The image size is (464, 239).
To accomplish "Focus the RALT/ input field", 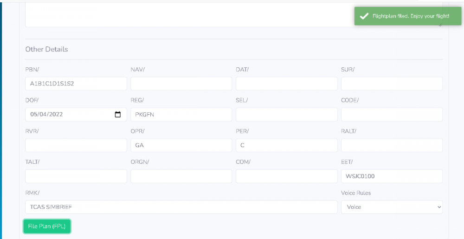I will [392, 145].
